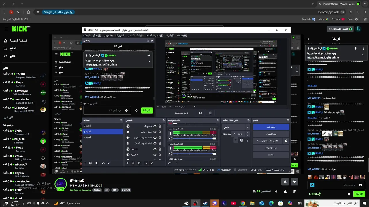This screenshot has height=207, width=369.
Task: Collapse the Kick chat panel
Action: [307, 39]
